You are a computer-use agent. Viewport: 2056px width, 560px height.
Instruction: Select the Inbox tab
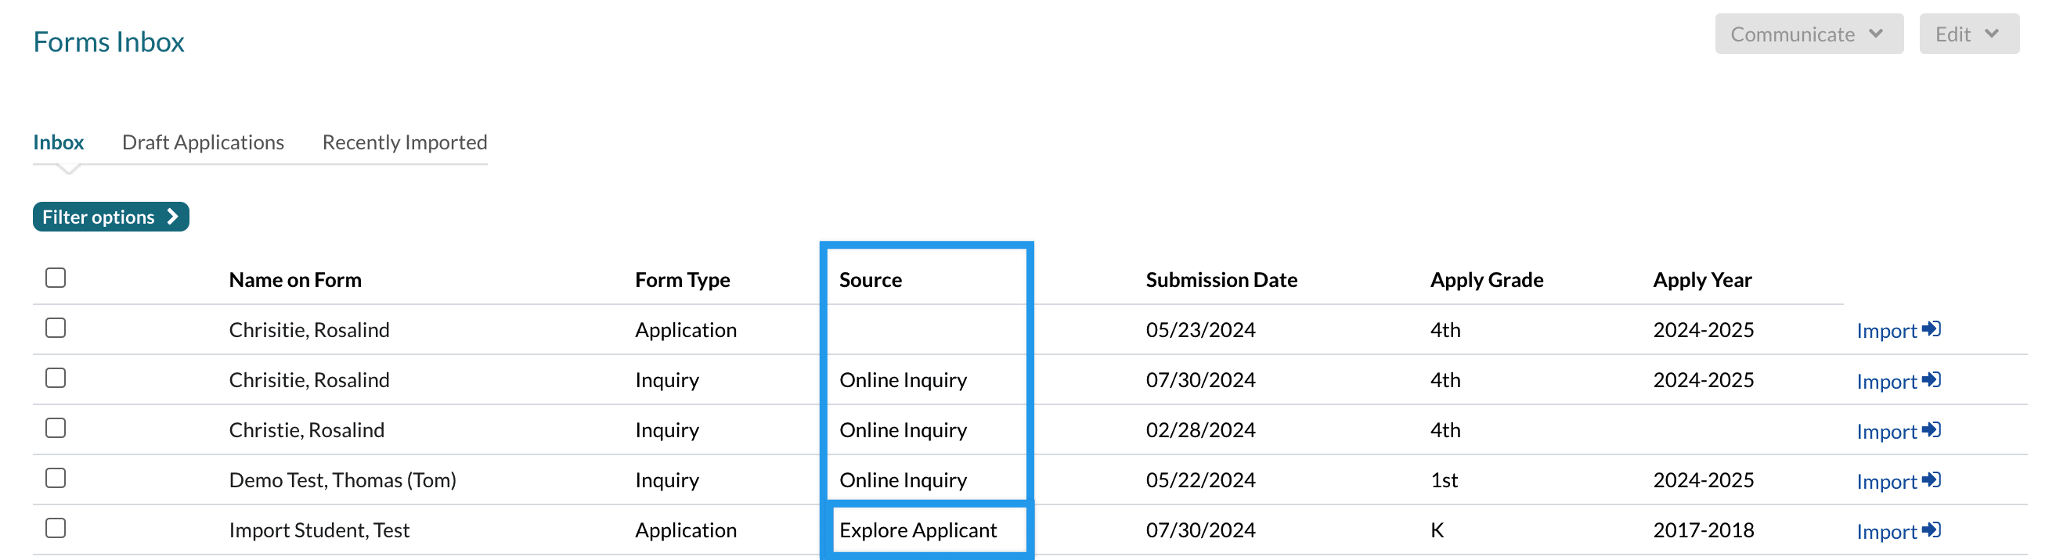click(58, 142)
